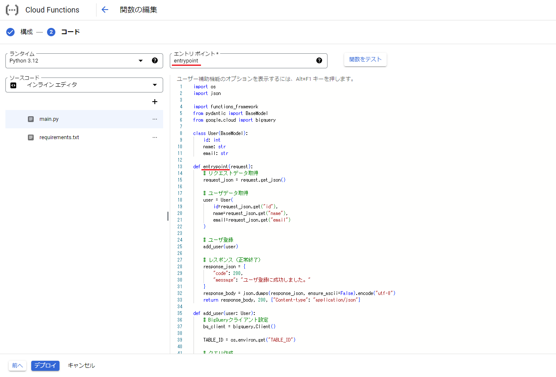Click line number 13 in the gutter
Image resolution: width=556 pixels, height=377 pixels.
[x=180, y=167]
